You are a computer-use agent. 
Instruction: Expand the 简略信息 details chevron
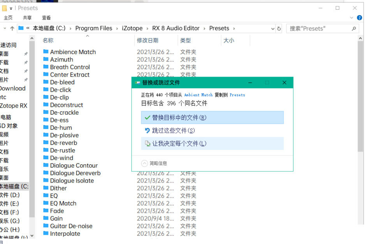coord(145,163)
